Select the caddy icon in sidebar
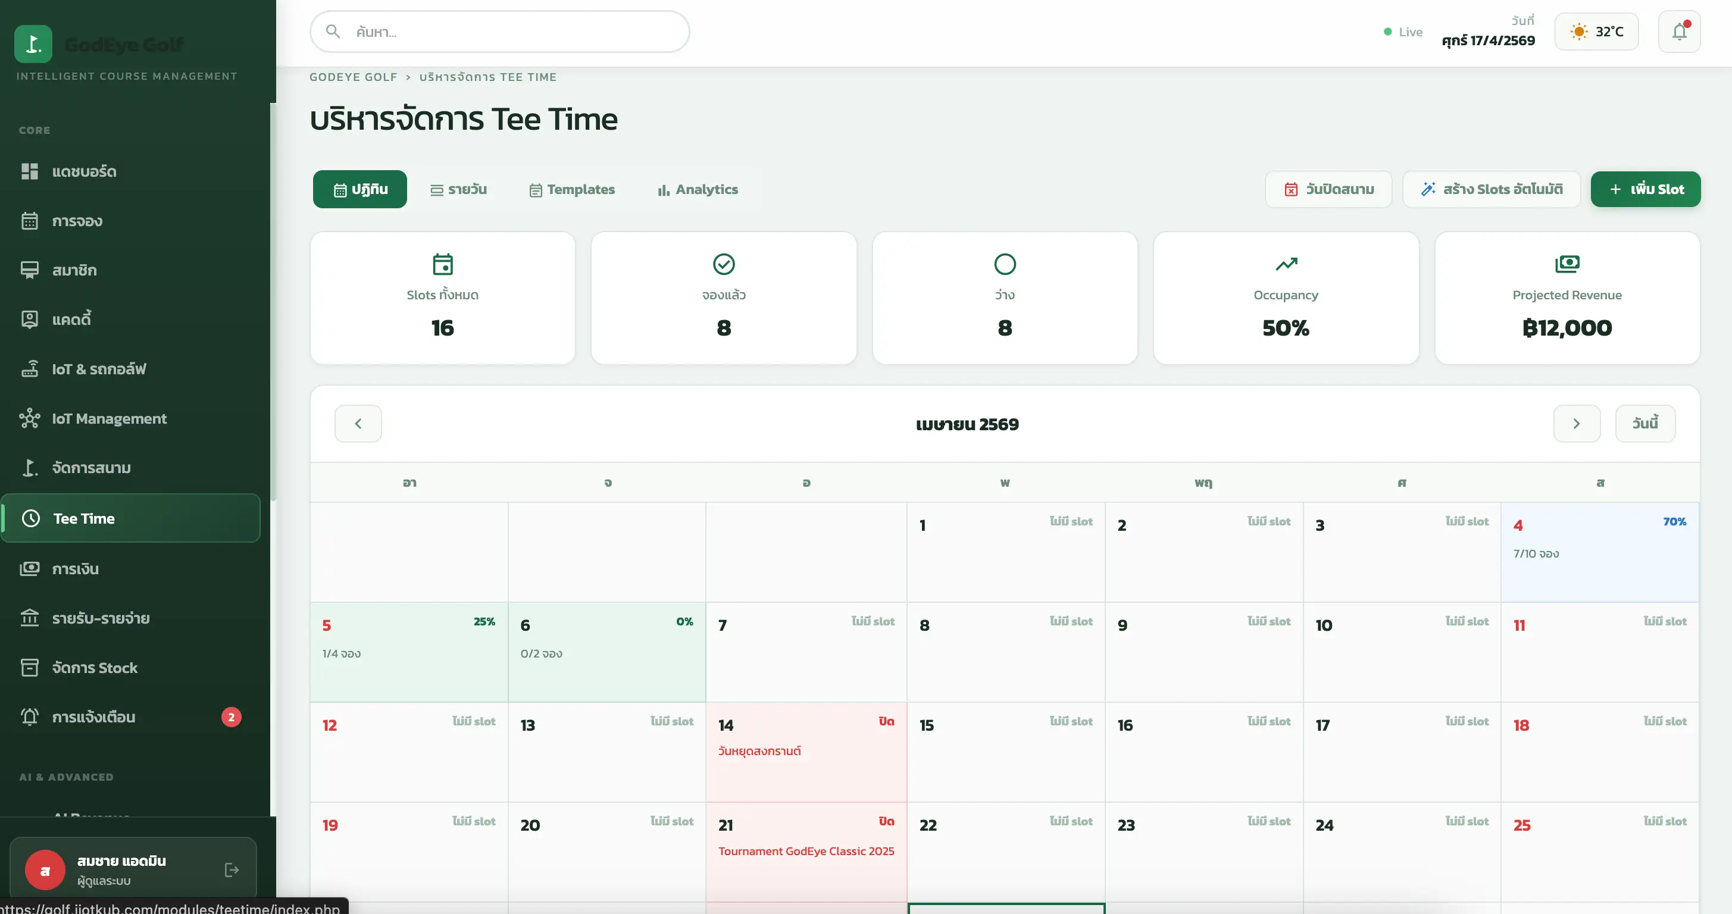 point(30,319)
